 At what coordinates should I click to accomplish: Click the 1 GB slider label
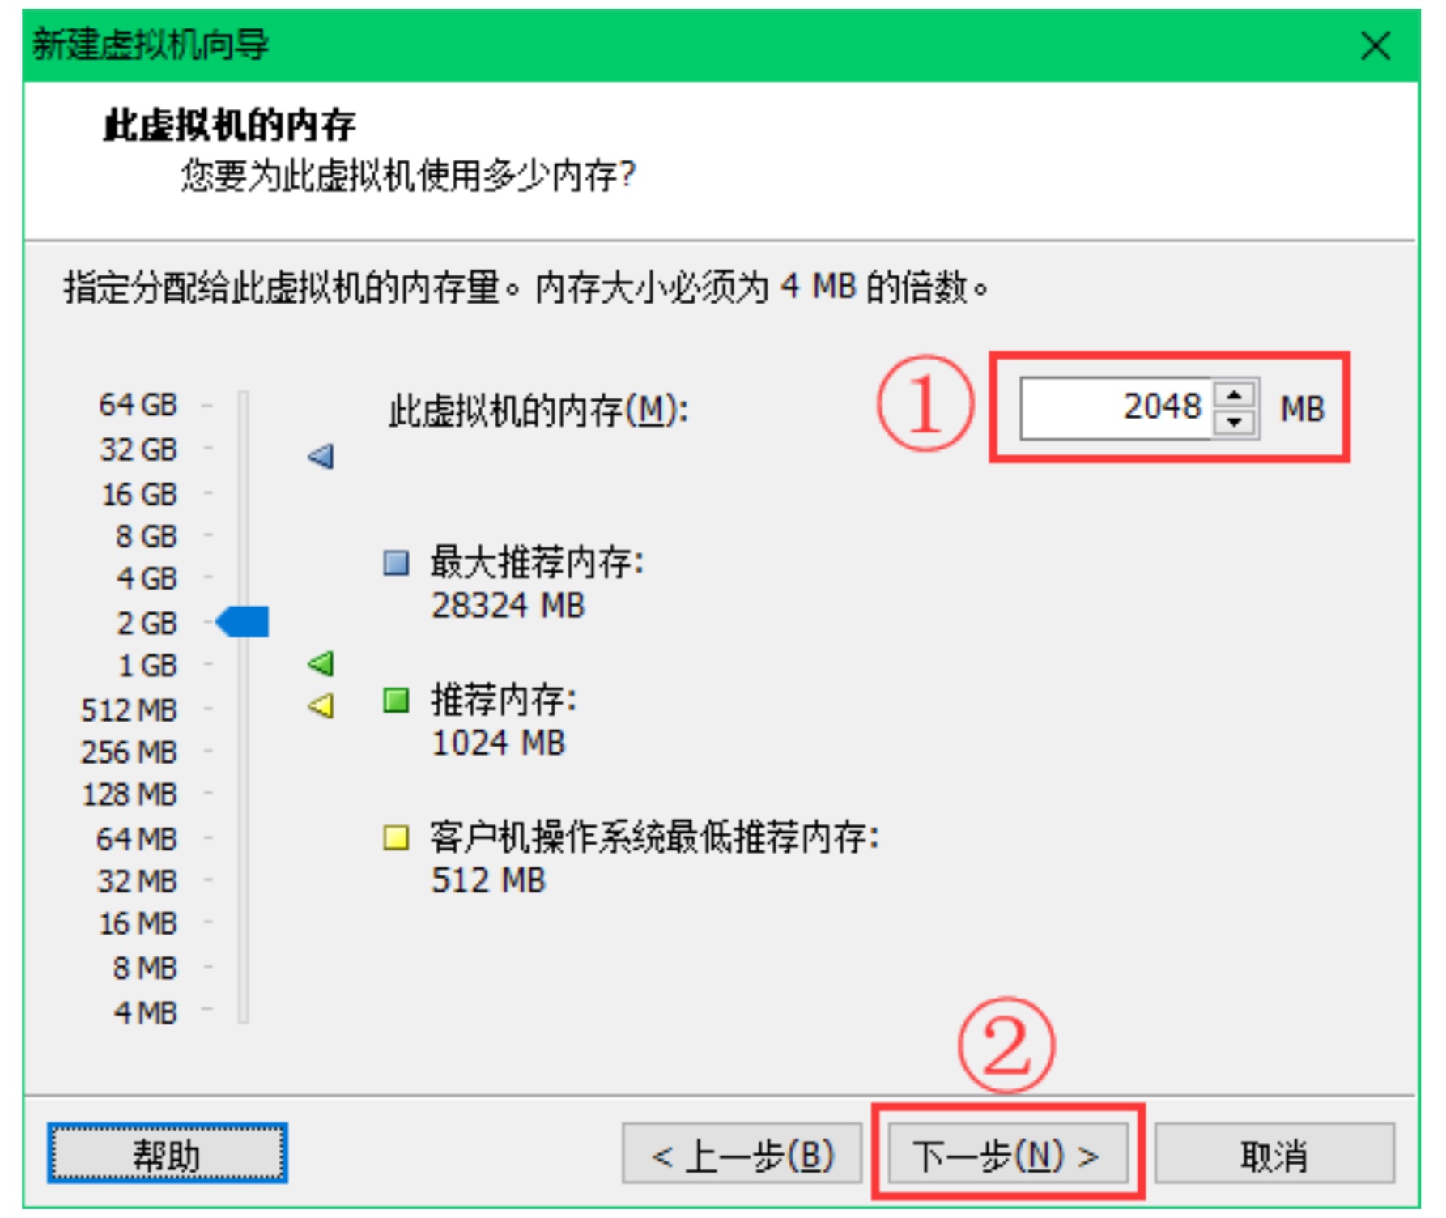[148, 665]
